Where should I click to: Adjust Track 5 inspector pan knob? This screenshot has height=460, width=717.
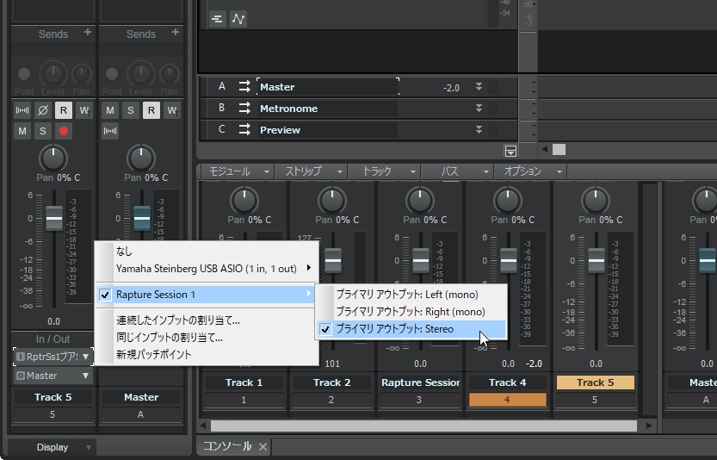click(x=53, y=159)
